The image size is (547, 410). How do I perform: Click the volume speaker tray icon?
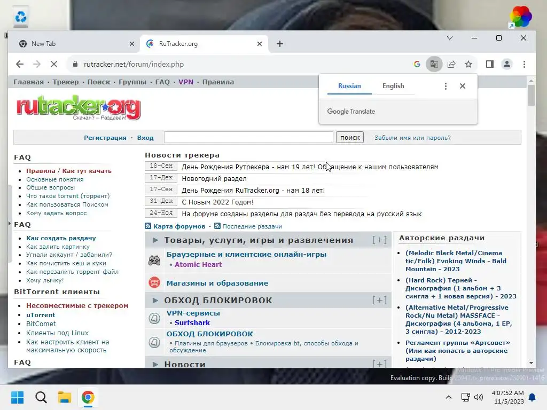[479, 397]
